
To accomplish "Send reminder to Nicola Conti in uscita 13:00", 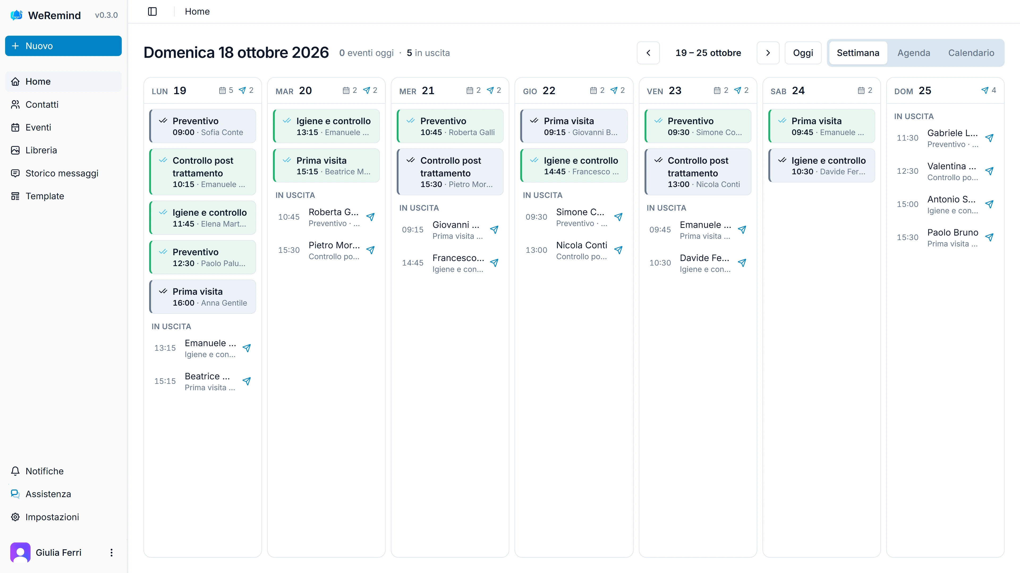I will [618, 250].
